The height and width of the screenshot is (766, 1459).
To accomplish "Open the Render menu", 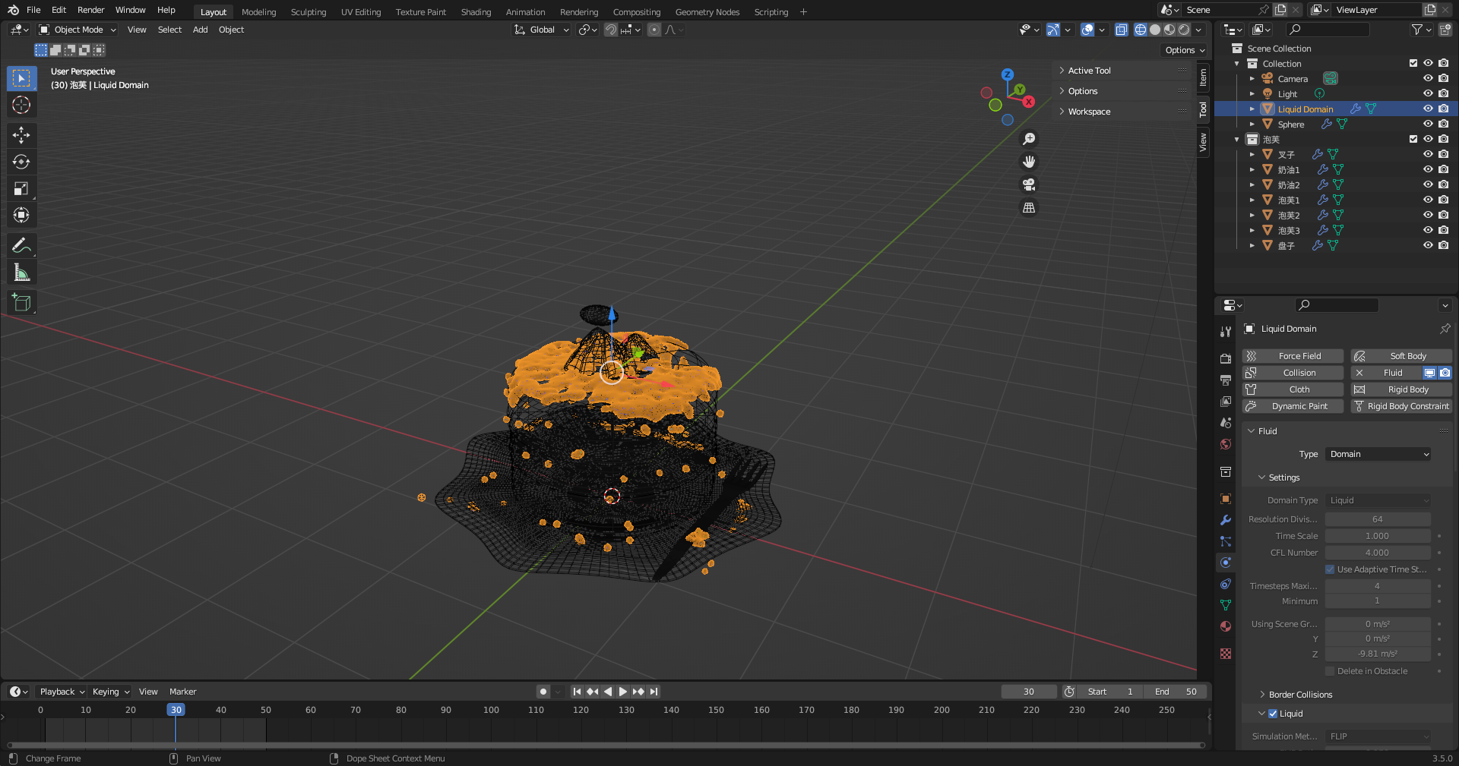I will 90,10.
